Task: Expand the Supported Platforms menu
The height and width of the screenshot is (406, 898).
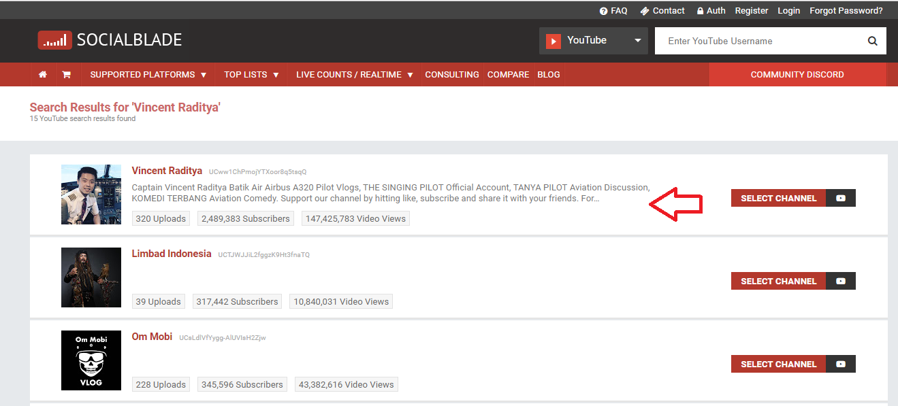Action: tap(148, 75)
